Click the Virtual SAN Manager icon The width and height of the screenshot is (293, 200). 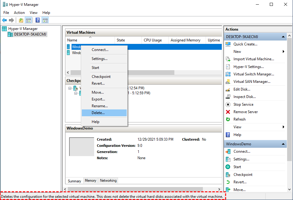(x=228, y=82)
